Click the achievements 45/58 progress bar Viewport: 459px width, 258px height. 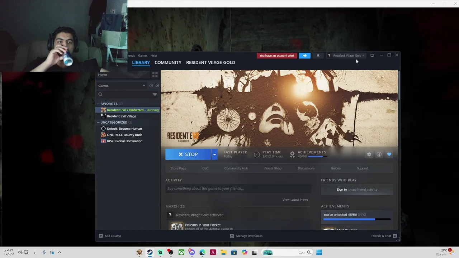pyautogui.click(x=317, y=157)
